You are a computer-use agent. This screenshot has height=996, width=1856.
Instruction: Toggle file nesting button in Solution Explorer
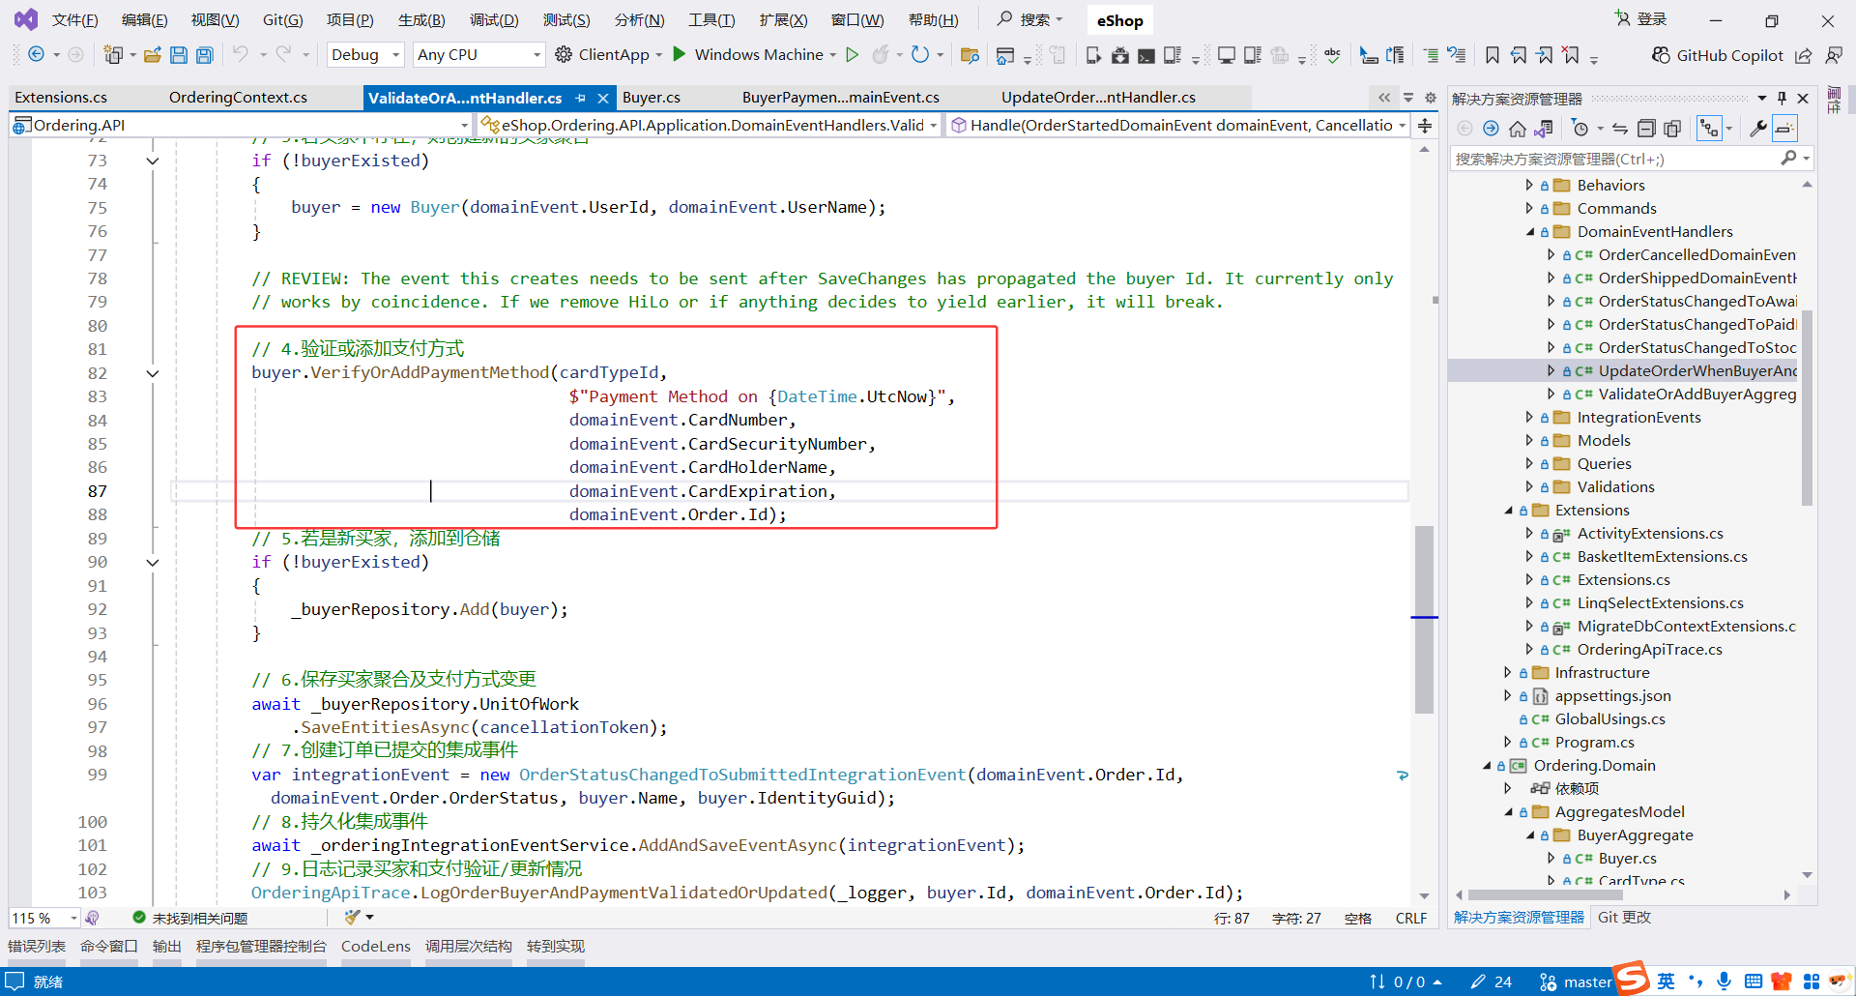coord(1709,128)
